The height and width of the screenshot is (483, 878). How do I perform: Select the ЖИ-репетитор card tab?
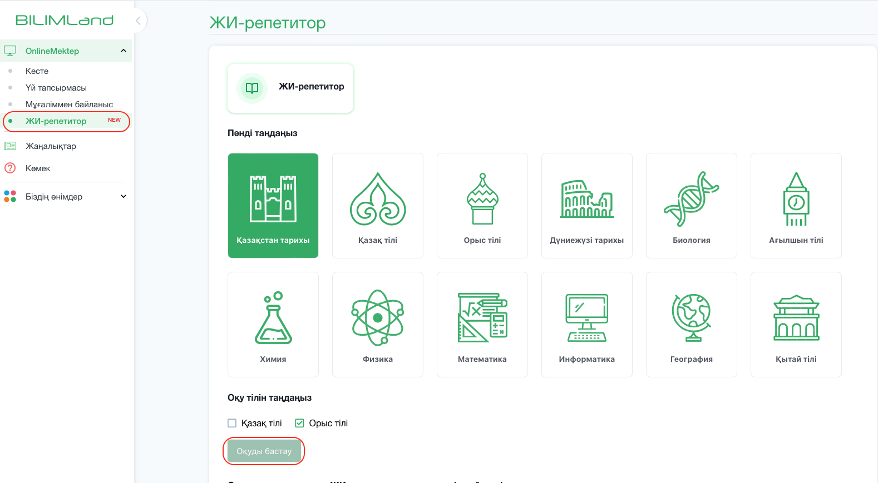[290, 88]
